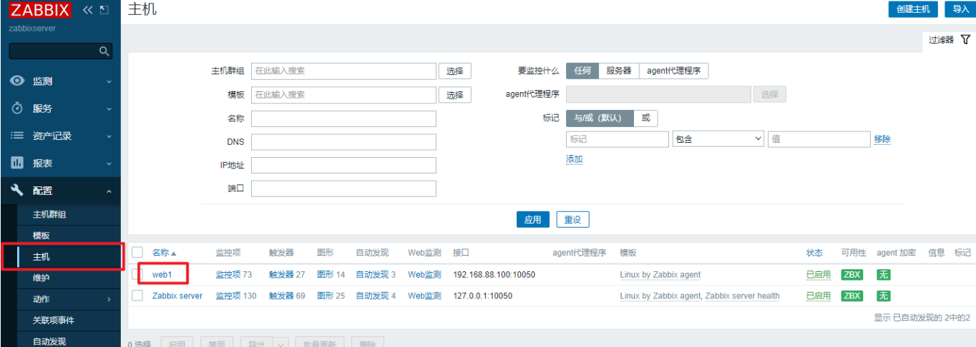
Task: Click the ZABBIX logo
Action: pos(40,10)
